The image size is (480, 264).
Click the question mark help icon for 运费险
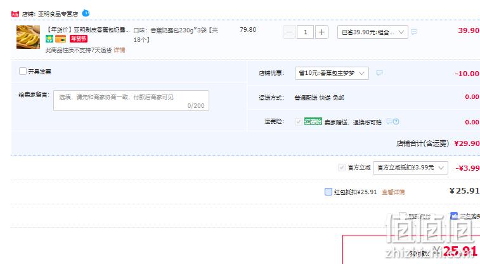point(396,122)
